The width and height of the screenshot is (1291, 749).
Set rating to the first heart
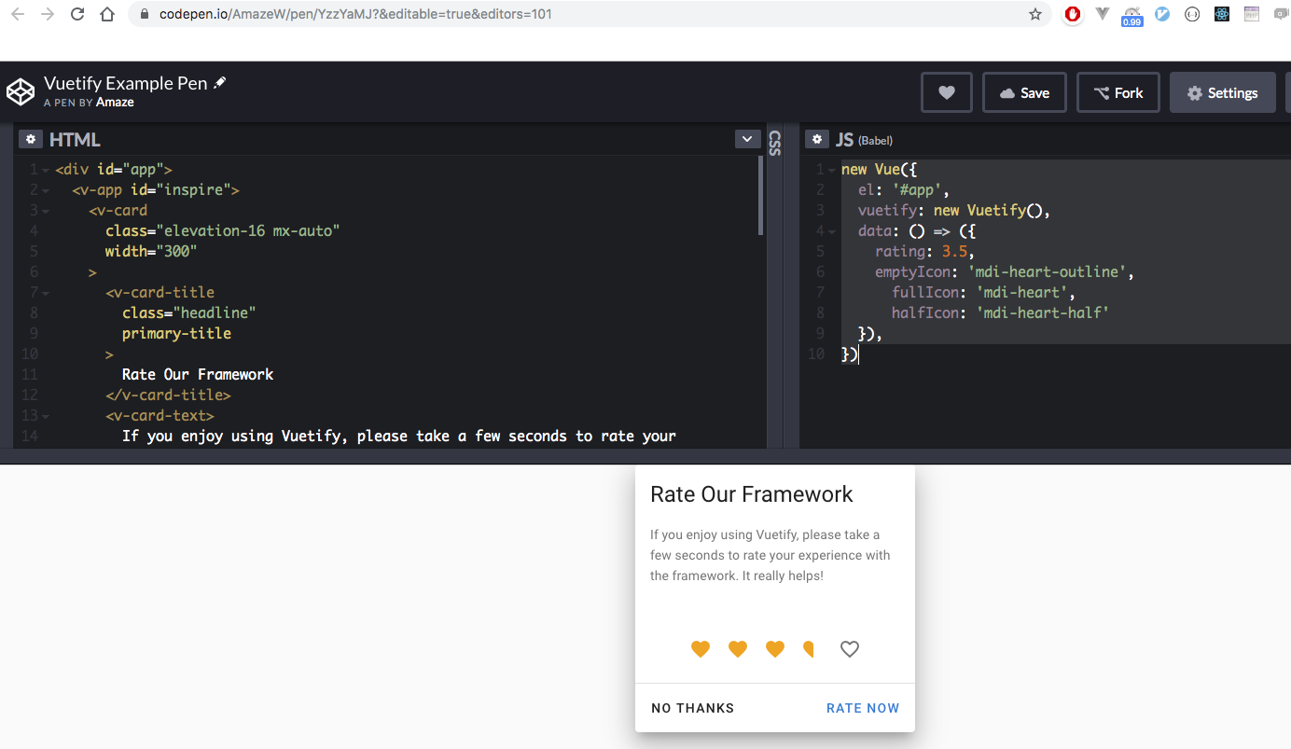point(701,649)
